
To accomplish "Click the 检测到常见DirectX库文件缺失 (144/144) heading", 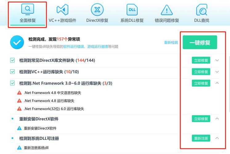I will click(57, 60).
